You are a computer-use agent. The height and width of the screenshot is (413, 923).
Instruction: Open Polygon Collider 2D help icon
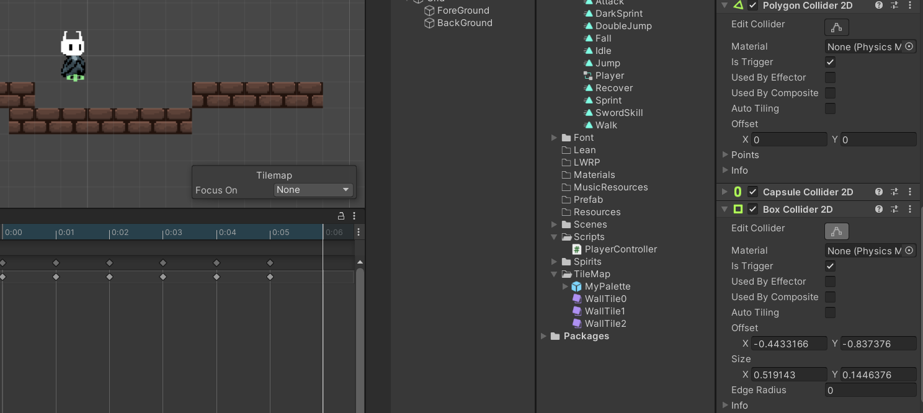(x=879, y=6)
